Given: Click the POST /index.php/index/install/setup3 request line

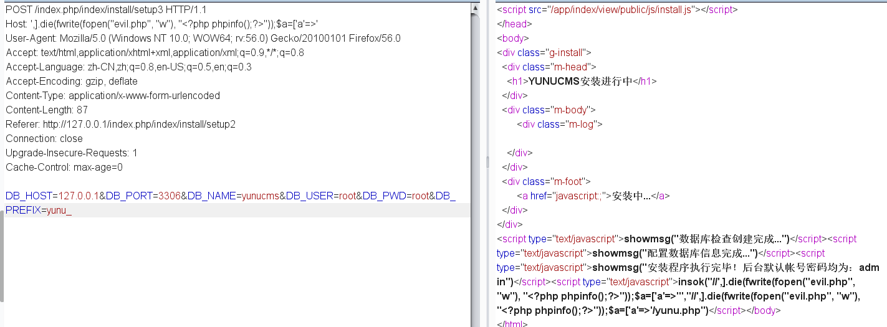Looking at the screenshot, I should tap(106, 10).
